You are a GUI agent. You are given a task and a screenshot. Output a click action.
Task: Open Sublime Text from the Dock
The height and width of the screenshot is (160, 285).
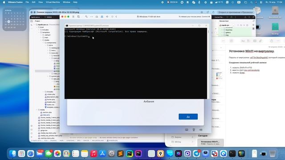[x=121, y=154]
